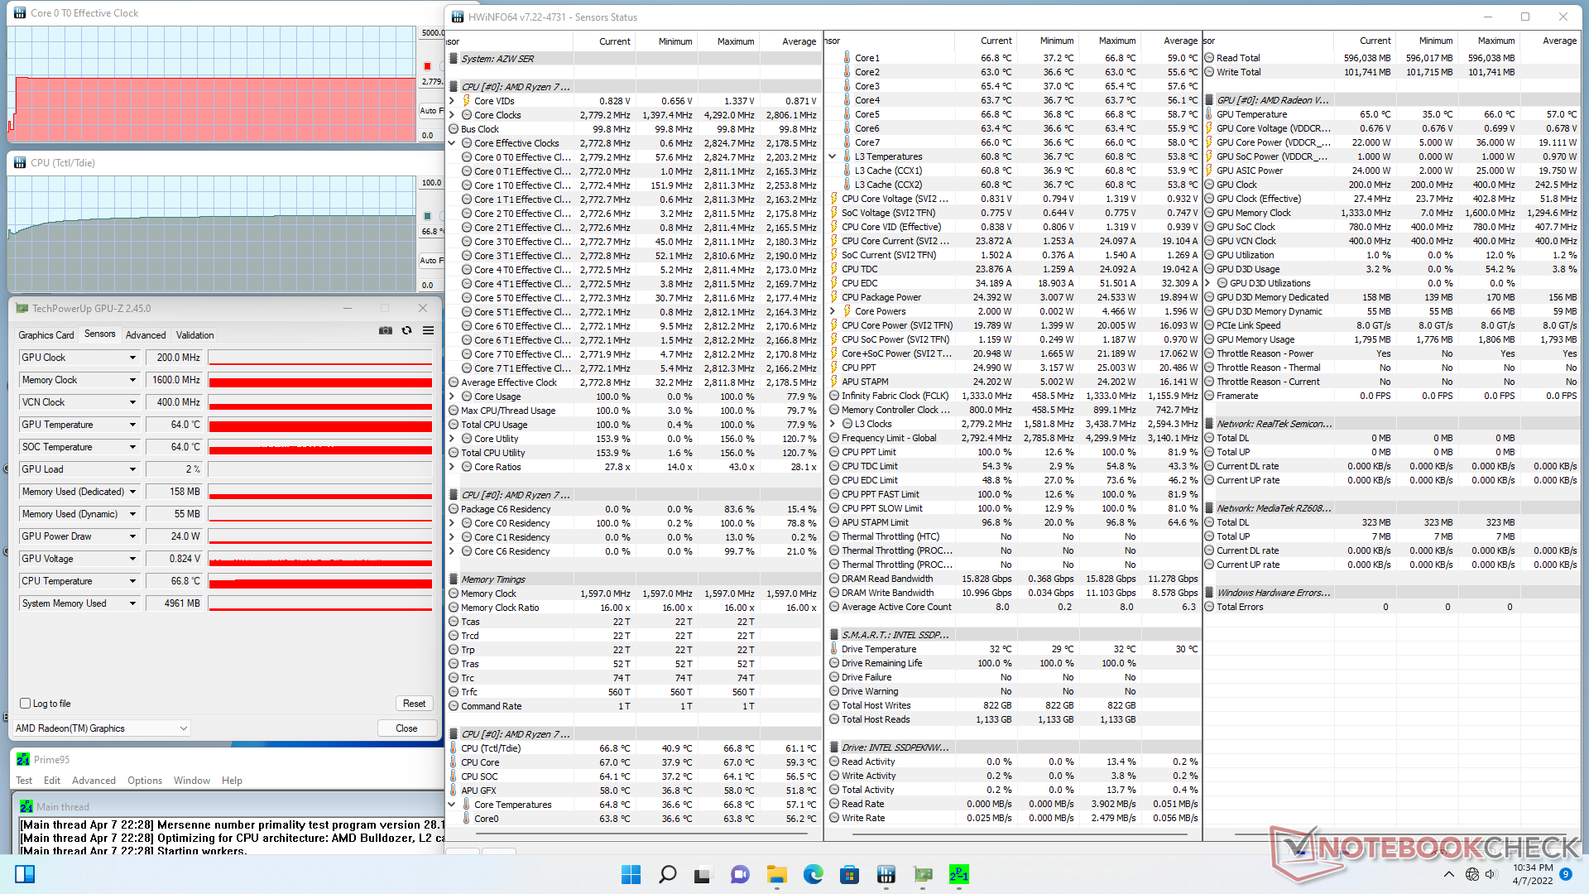Click the first pane's Maximum column header
This screenshot has width=1589, height=894.
pos(735,41)
